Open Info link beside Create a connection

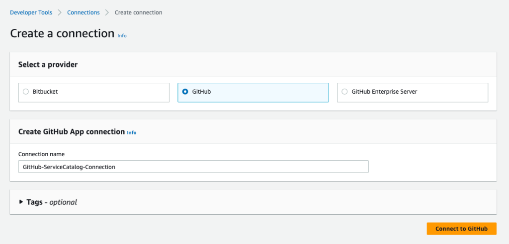pyautogui.click(x=122, y=36)
